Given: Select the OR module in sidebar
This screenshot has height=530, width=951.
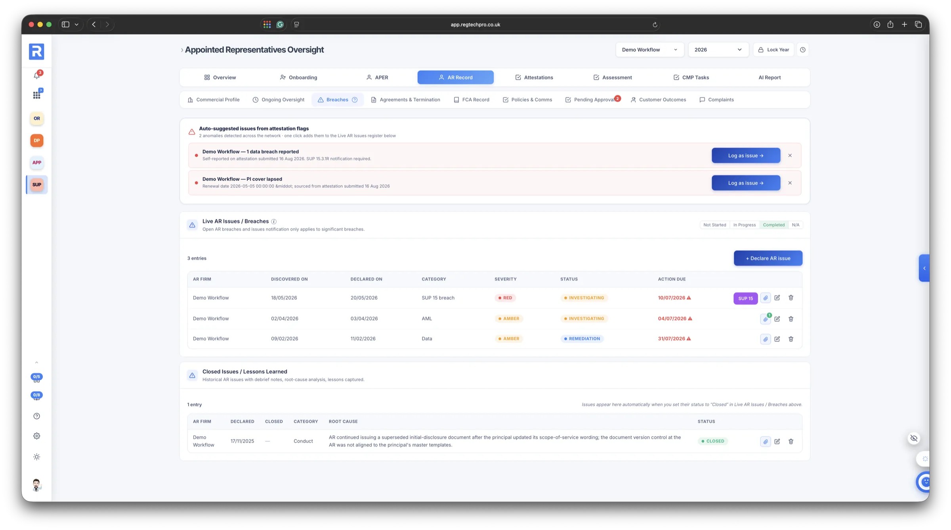Looking at the screenshot, I should (x=37, y=118).
